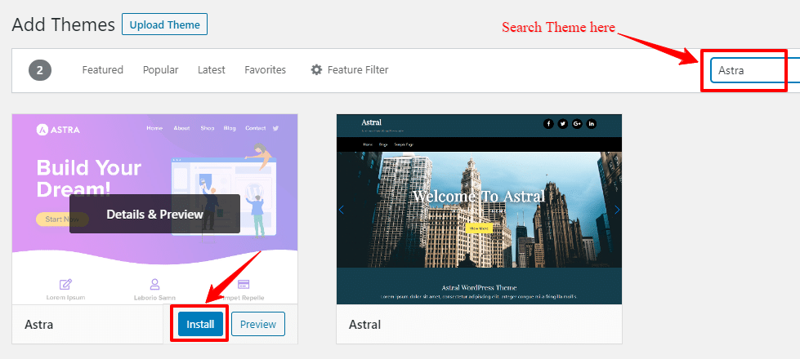Open the Feature Filter gear icon
Viewport: 800px width, 359px height.
pyautogui.click(x=316, y=70)
